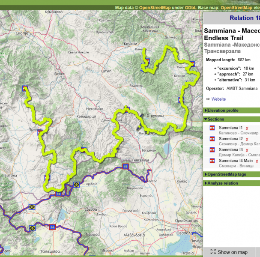260x257 pixels.
Task: Click the yellow diamond marker left of E4 shield
Action: click(x=32, y=228)
